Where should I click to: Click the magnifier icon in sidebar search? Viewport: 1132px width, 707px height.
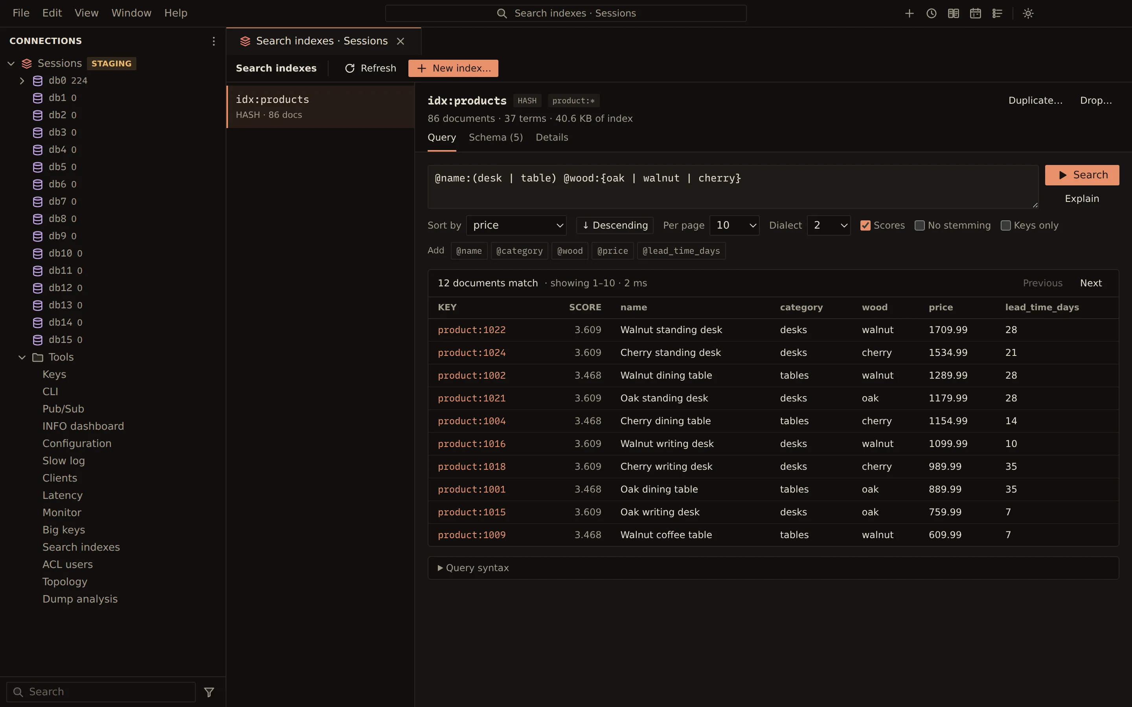pyautogui.click(x=18, y=692)
